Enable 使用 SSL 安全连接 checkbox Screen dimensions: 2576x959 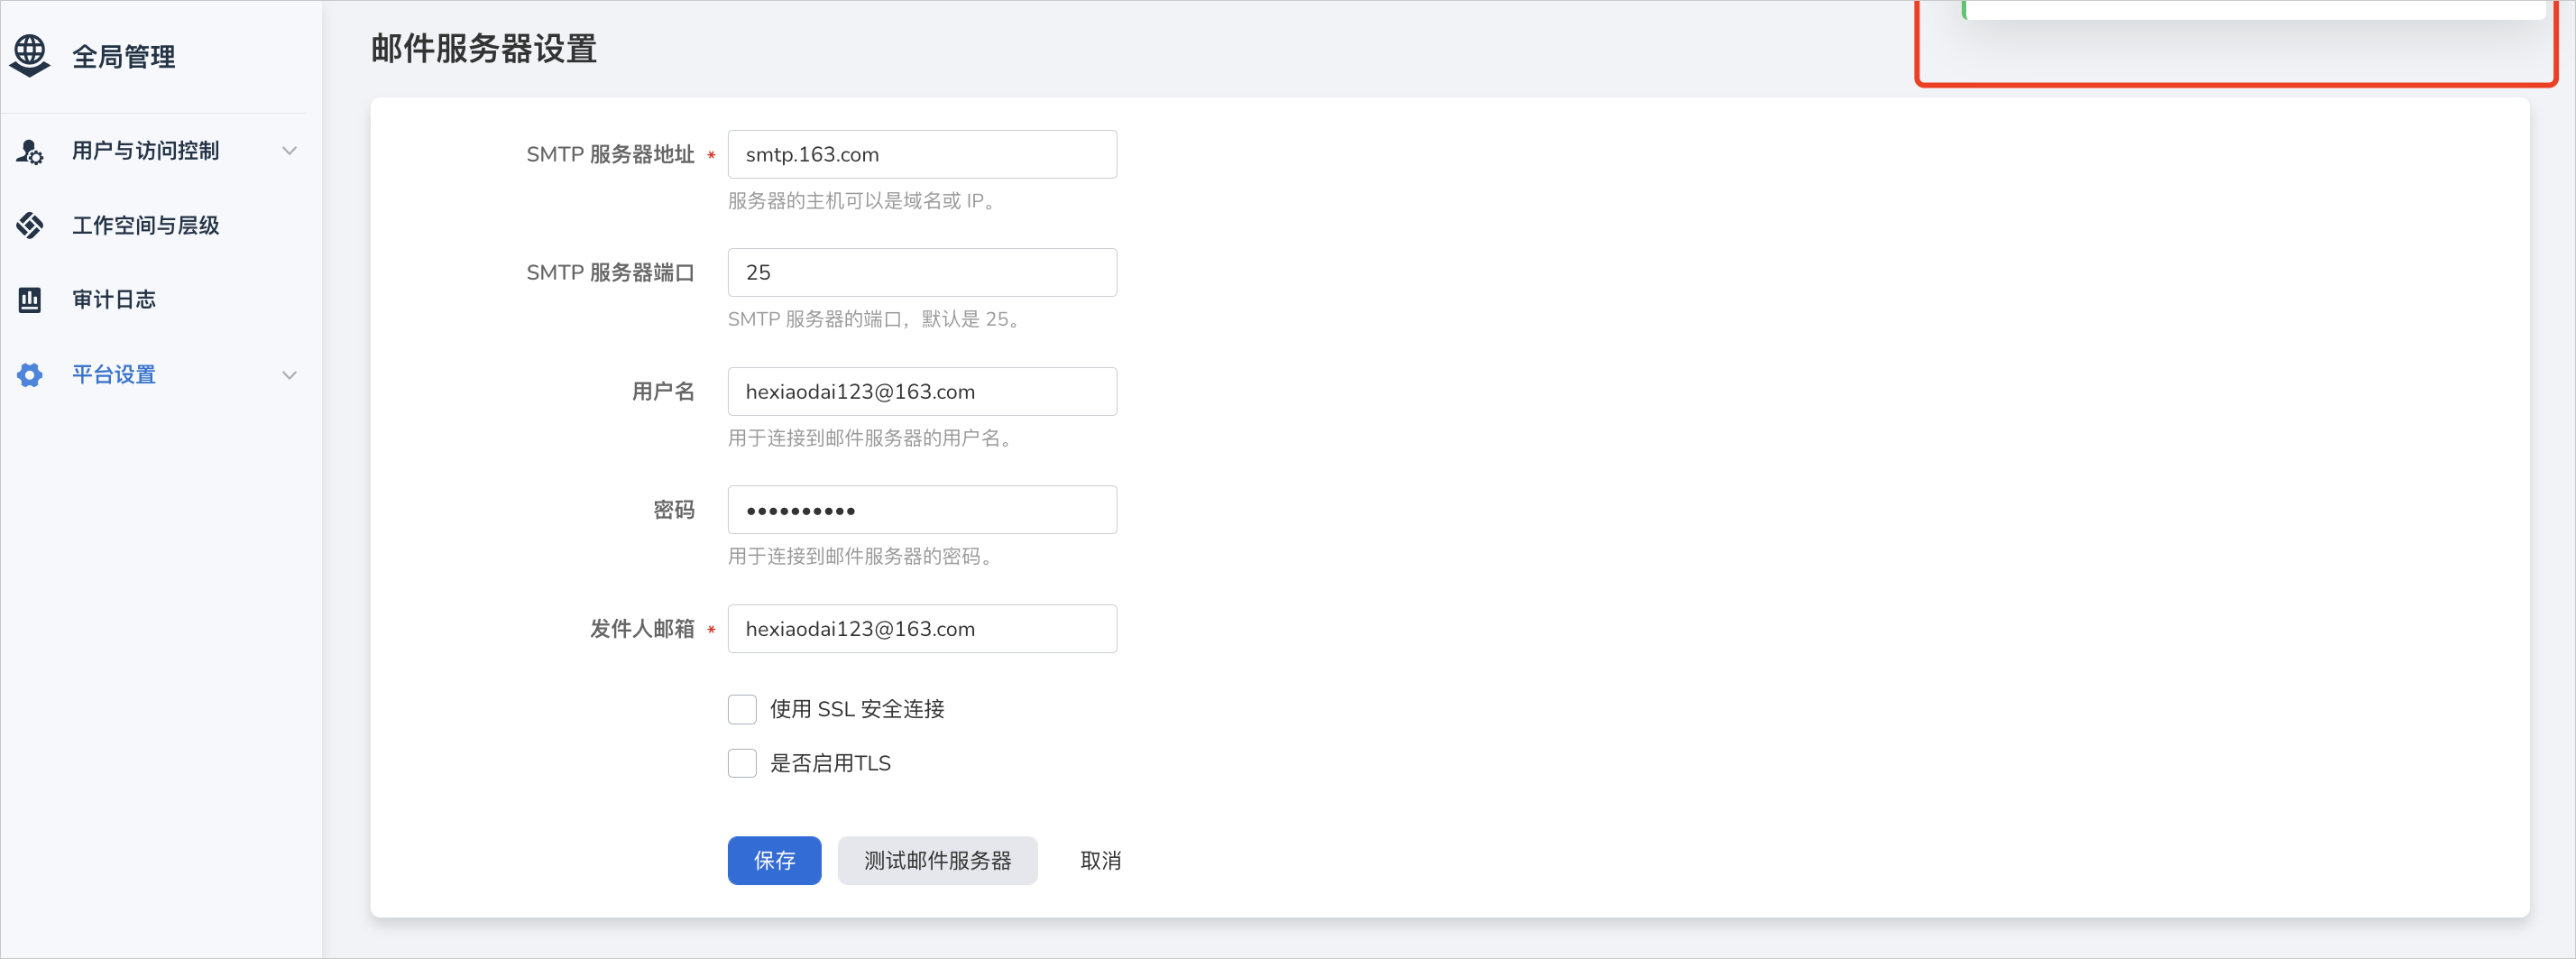pyautogui.click(x=742, y=709)
